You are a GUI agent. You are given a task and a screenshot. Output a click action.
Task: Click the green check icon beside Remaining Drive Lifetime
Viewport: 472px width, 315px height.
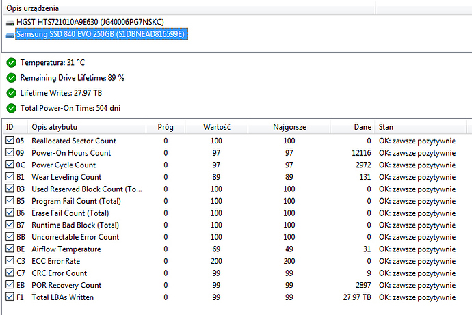pos(12,78)
